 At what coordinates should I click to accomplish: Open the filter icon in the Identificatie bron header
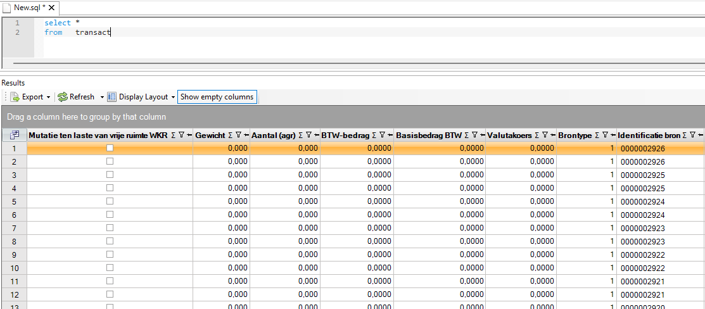coord(694,134)
